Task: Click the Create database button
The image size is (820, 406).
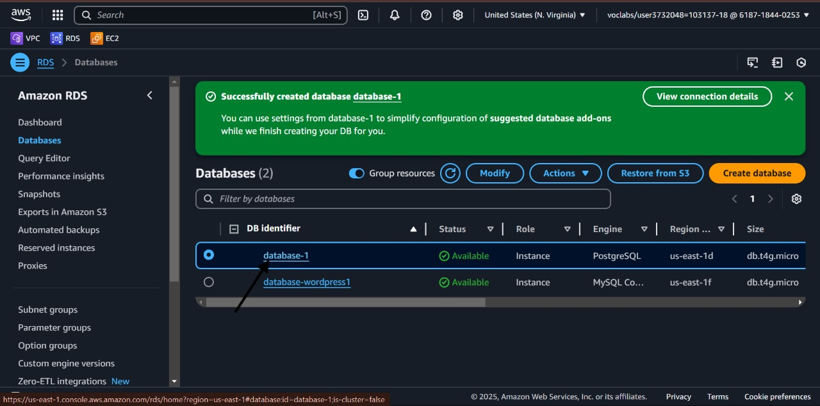Action: (x=757, y=173)
